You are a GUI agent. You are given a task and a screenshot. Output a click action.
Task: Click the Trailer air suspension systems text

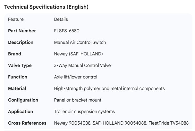point(84,111)
